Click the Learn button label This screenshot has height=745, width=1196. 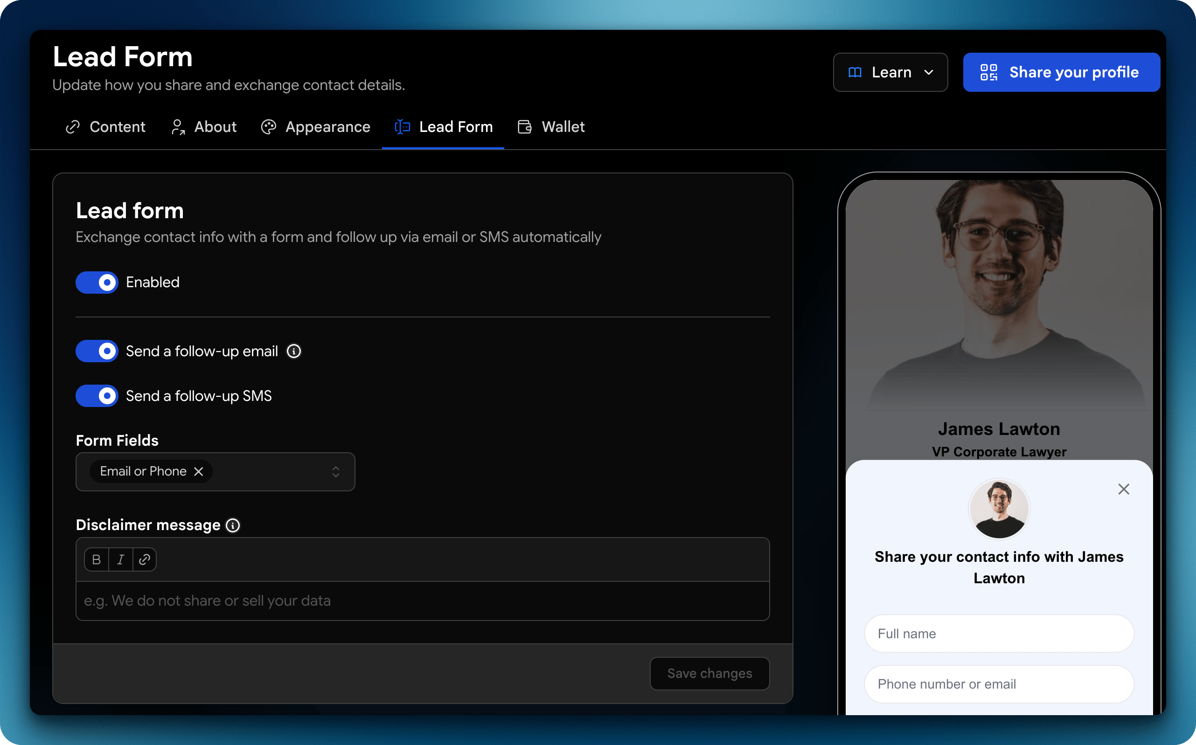(891, 72)
